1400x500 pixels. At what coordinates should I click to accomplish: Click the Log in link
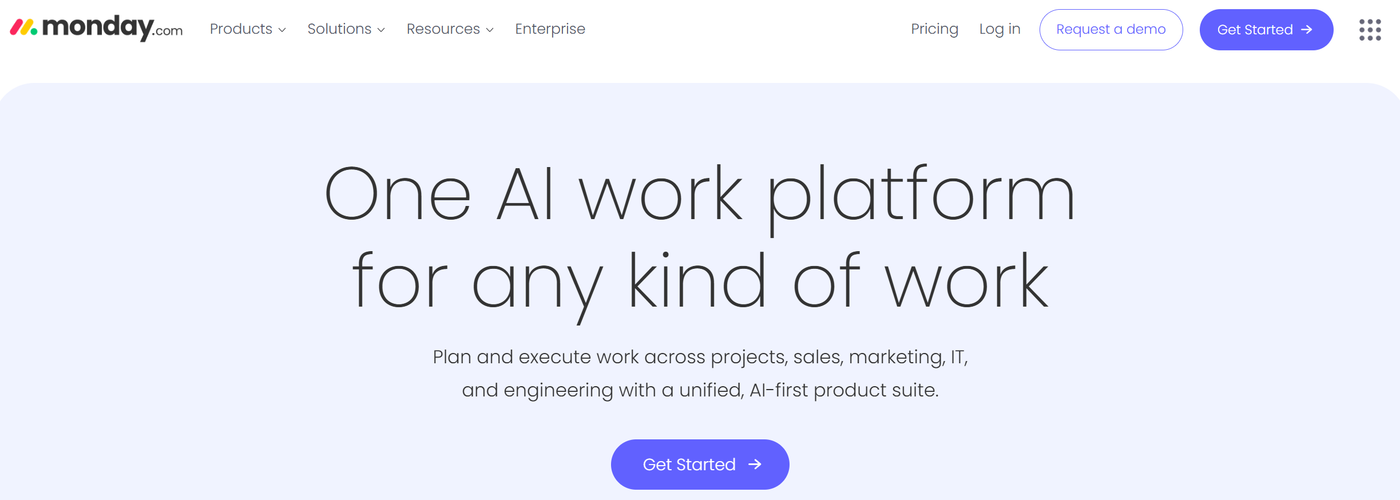(1000, 29)
